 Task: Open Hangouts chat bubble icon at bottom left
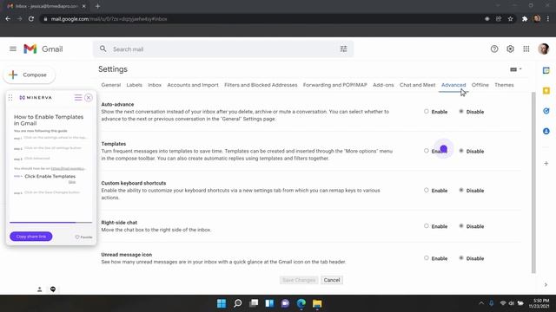click(53, 289)
